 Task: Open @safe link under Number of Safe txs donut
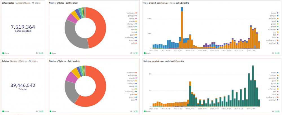point(53,111)
